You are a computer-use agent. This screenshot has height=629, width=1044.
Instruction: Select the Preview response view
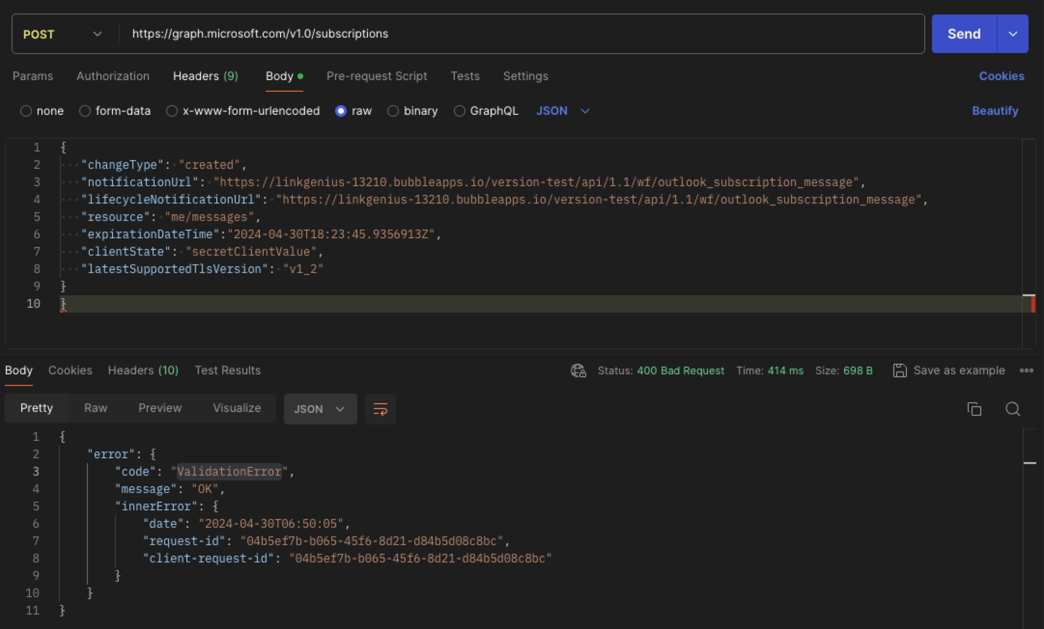(160, 408)
